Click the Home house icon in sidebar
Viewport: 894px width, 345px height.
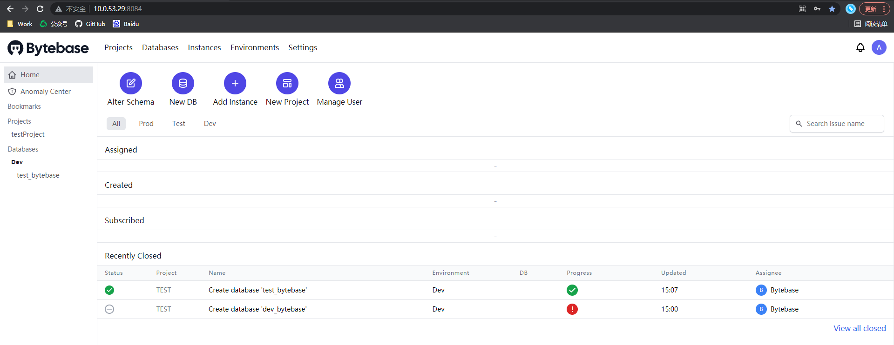(x=13, y=75)
